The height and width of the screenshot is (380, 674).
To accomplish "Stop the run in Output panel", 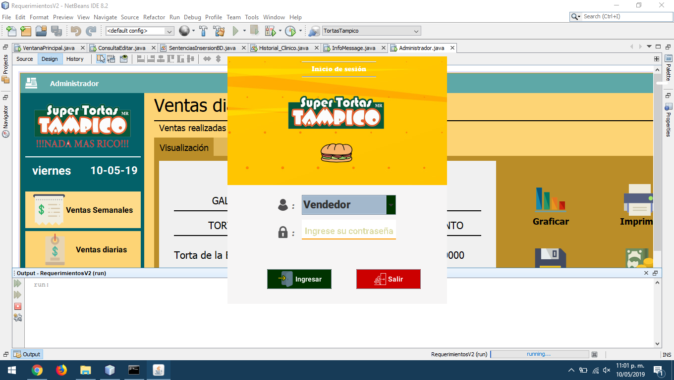I will pyautogui.click(x=18, y=306).
